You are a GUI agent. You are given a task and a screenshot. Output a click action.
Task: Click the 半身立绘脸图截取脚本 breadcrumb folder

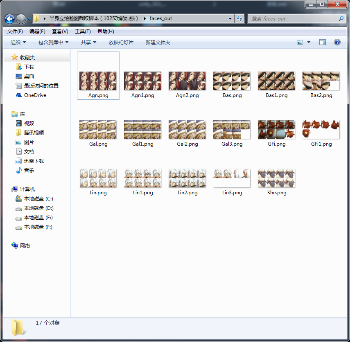pos(94,18)
